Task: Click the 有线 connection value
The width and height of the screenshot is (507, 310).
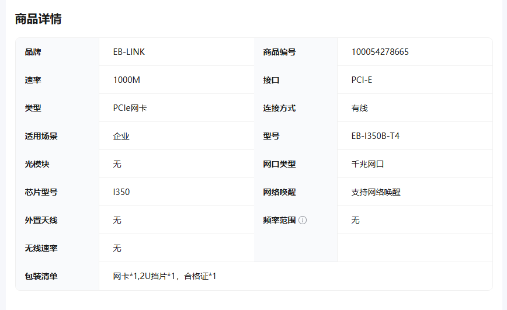Action: pyautogui.click(x=360, y=108)
